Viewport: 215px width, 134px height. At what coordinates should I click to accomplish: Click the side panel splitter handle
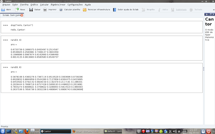pos(204,69)
